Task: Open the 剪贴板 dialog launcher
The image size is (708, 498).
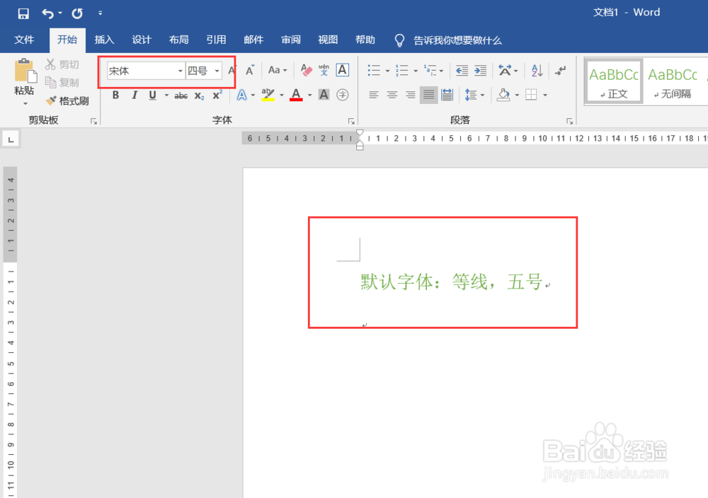Action: 93,122
